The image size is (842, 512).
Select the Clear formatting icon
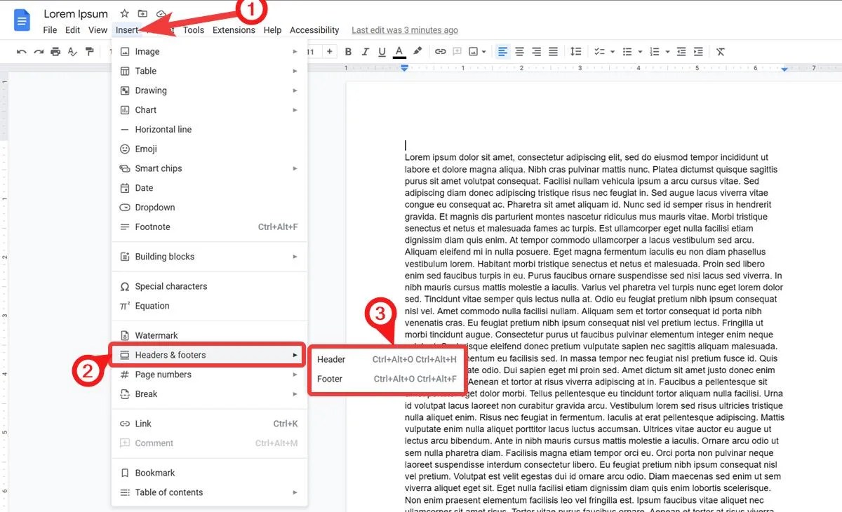coord(720,51)
